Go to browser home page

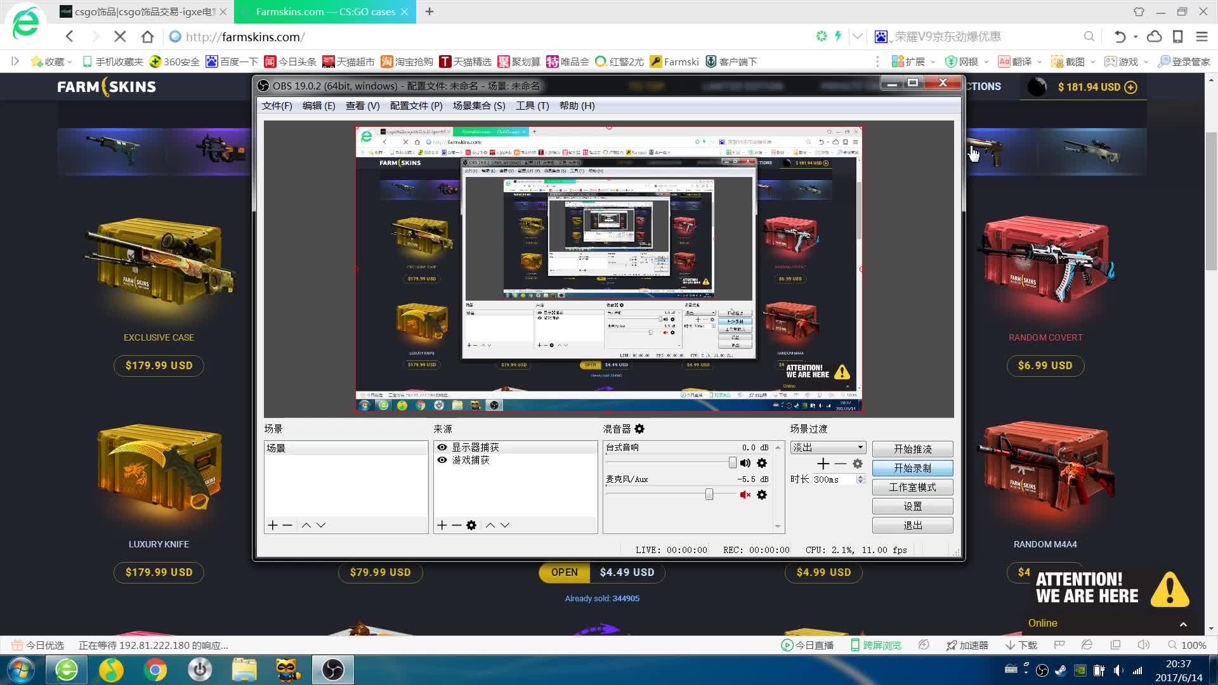click(x=147, y=36)
